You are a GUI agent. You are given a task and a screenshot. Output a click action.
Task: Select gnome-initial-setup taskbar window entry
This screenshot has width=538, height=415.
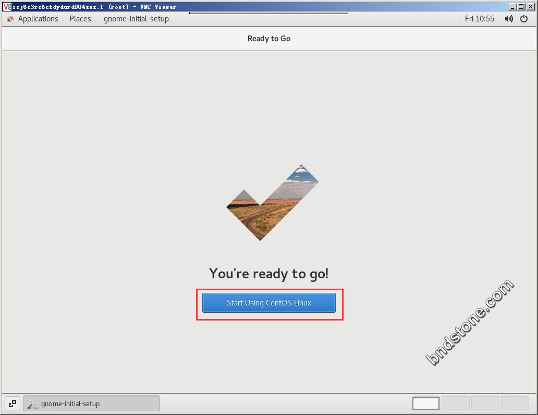click(92, 404)
